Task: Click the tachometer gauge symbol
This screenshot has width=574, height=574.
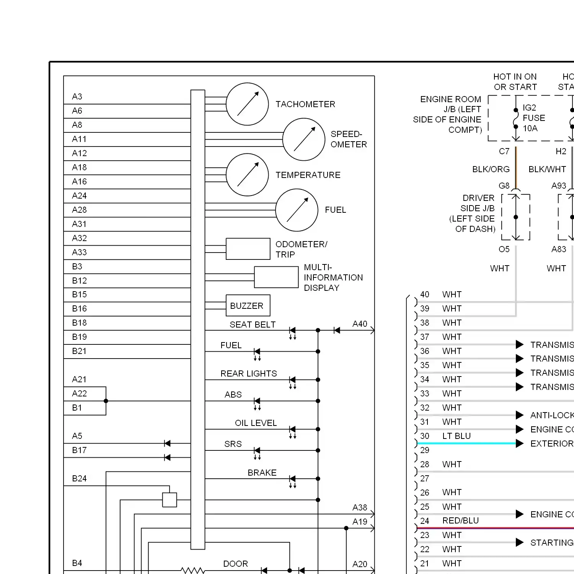Action: 247,104
